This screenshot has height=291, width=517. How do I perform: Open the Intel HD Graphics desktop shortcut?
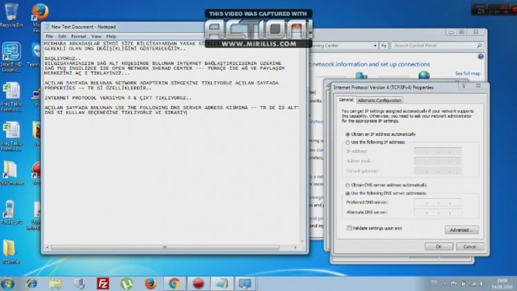coord(11,57)
